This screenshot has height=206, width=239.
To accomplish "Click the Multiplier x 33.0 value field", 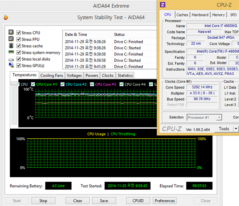I will [x=202, y=93].
